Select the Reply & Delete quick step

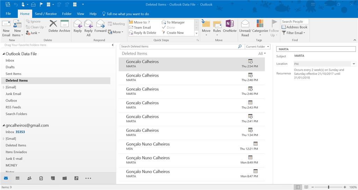143,33
